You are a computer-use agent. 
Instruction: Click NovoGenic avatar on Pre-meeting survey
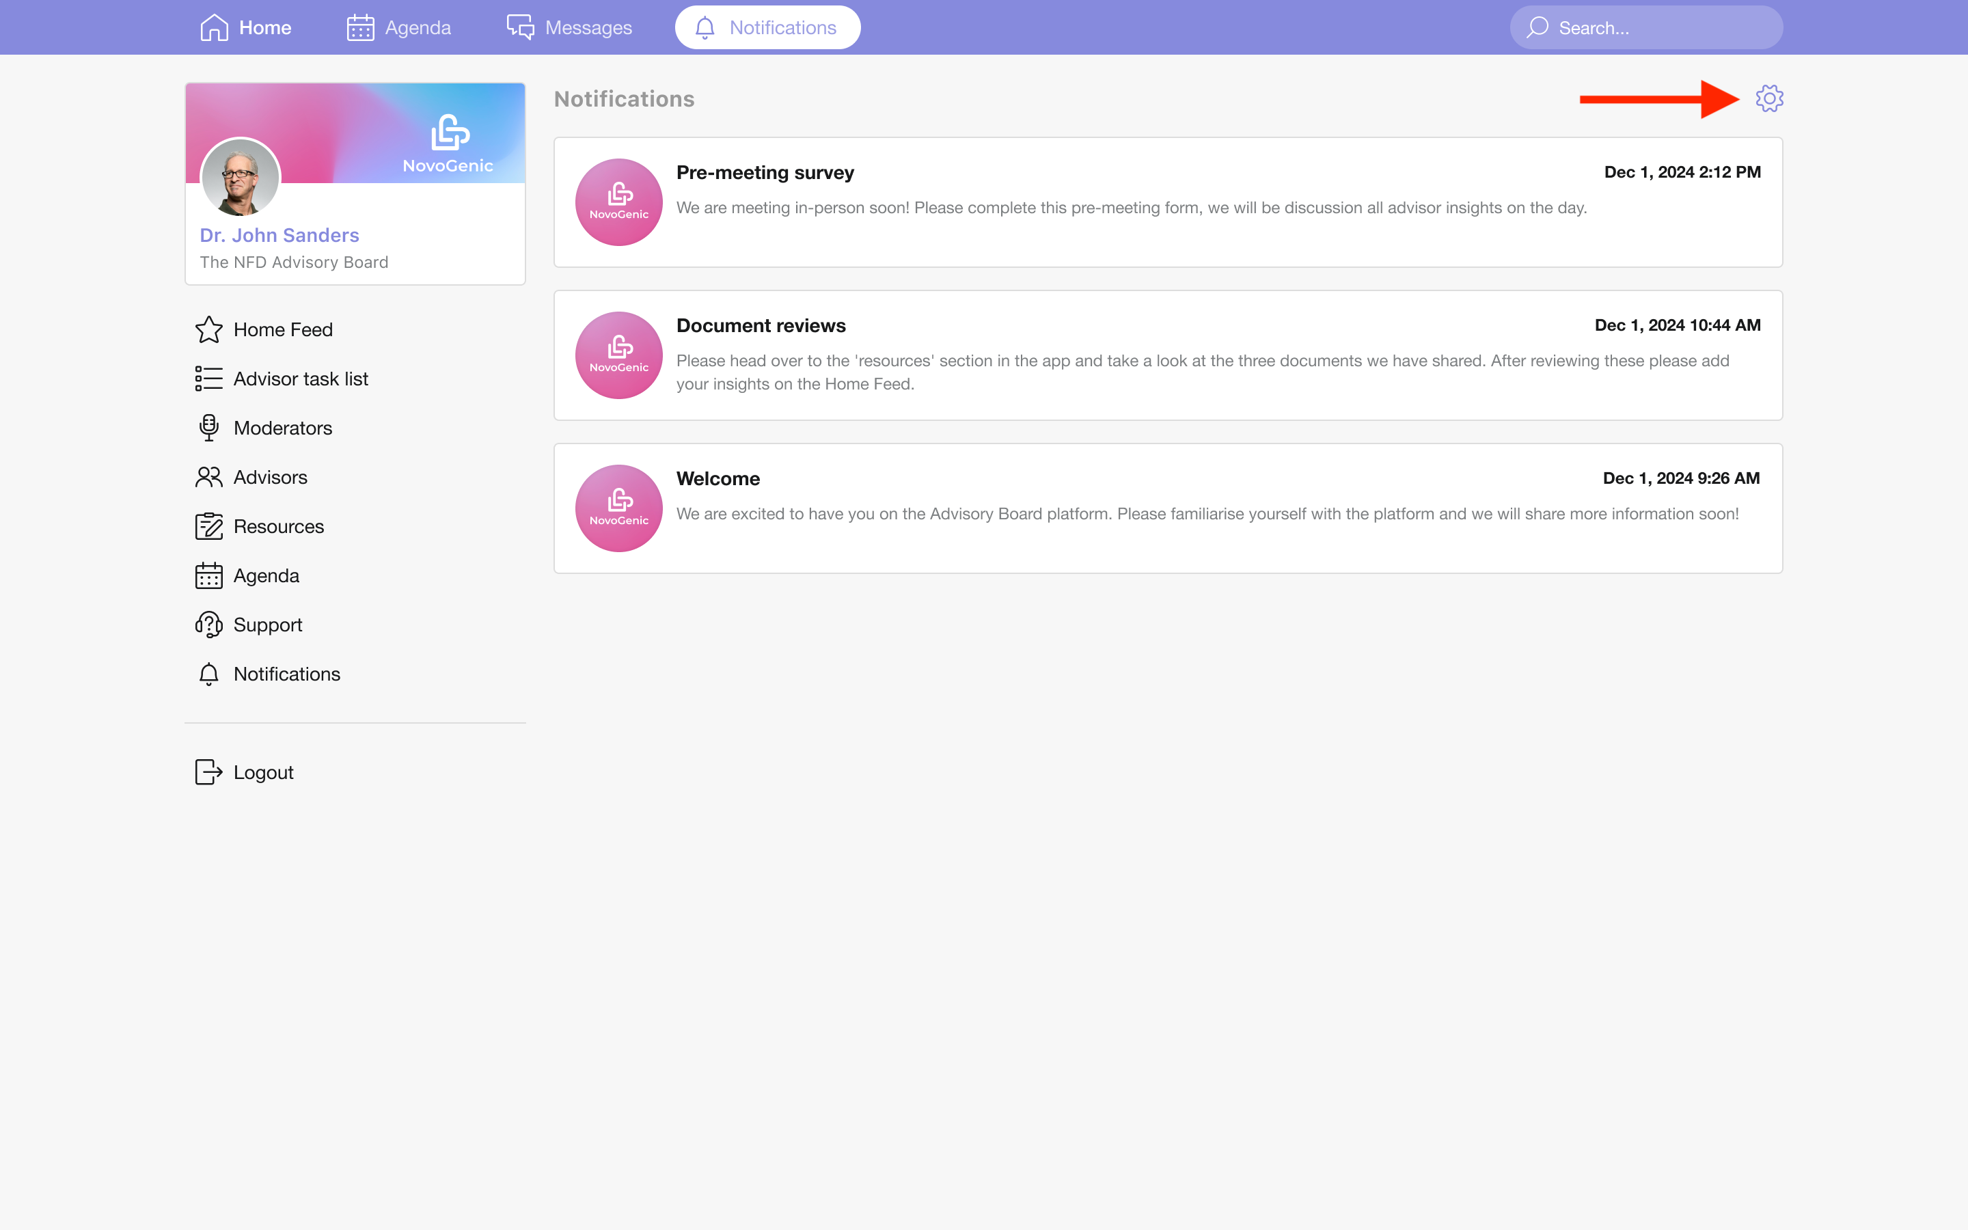pos(619,202)
